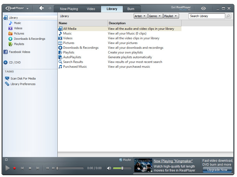Click the fast-forward double-arrow icon

click(x=53, y=168)
